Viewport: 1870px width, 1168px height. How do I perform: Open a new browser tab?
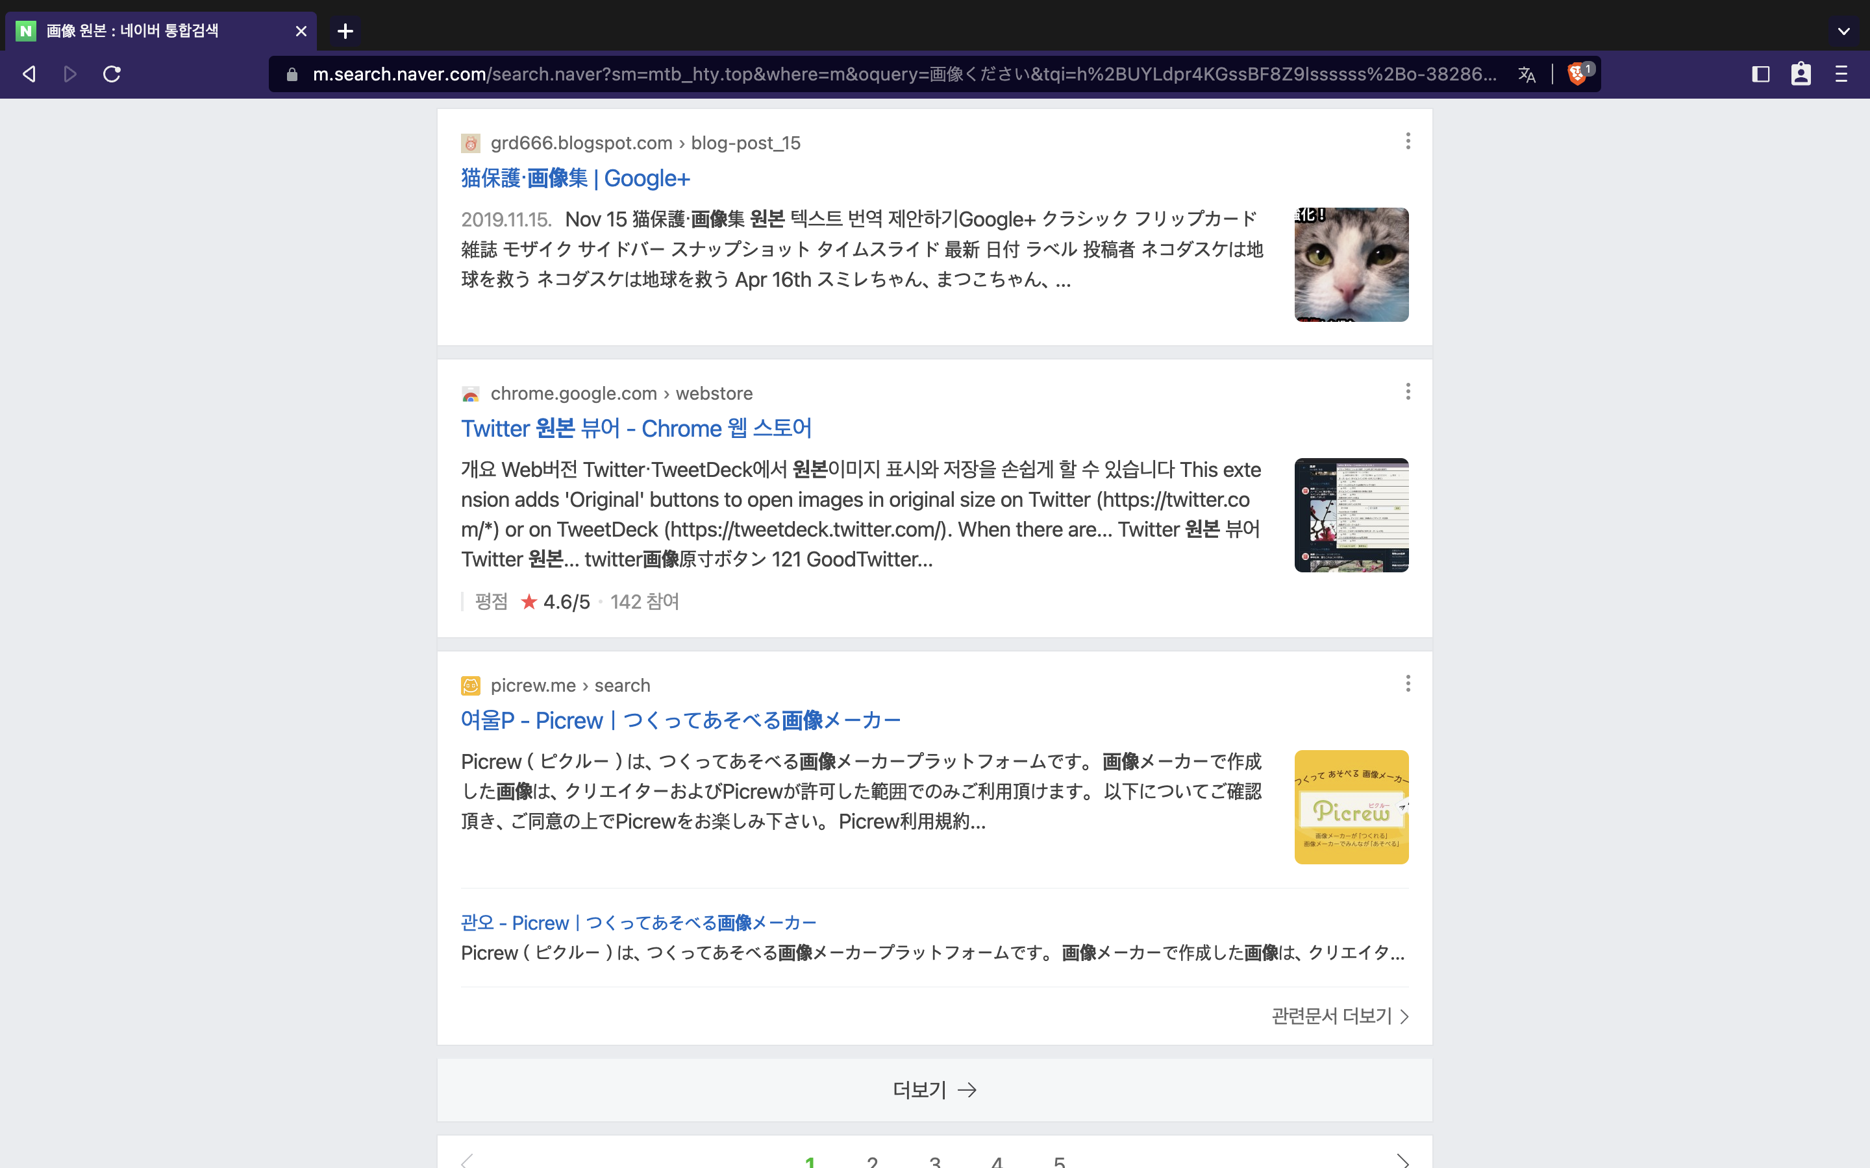[x=345, y=31]
